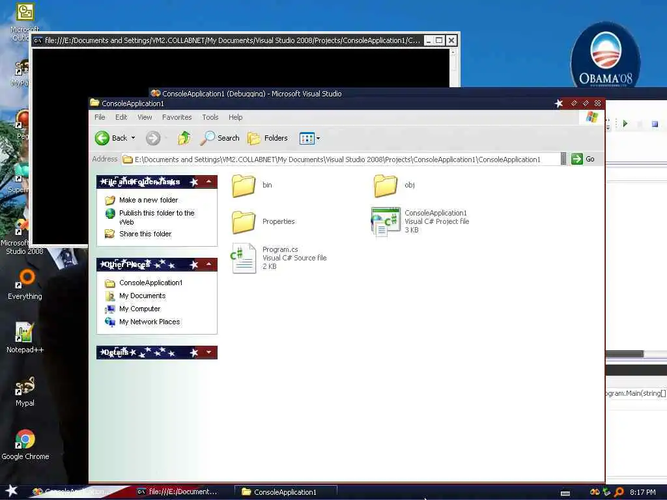
Task: Click the magnifier tray icon
Action: coord(619,492)
